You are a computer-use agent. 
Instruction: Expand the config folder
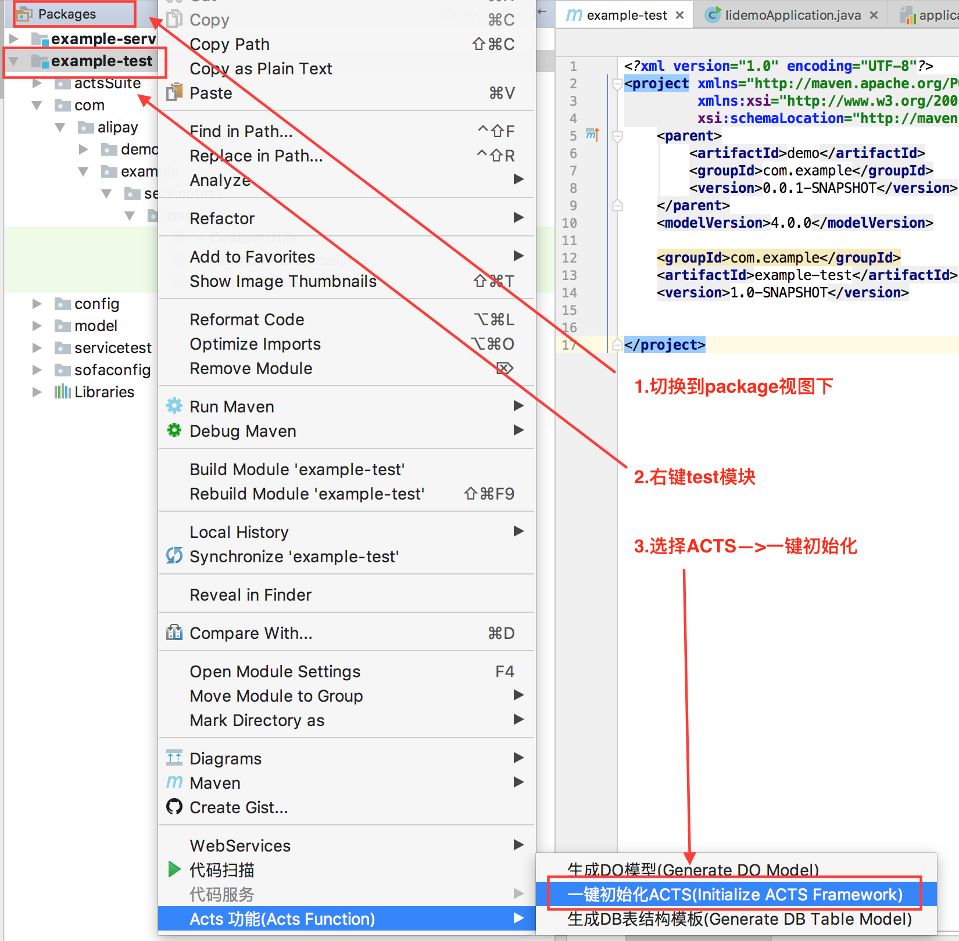(x=37, y=303)
